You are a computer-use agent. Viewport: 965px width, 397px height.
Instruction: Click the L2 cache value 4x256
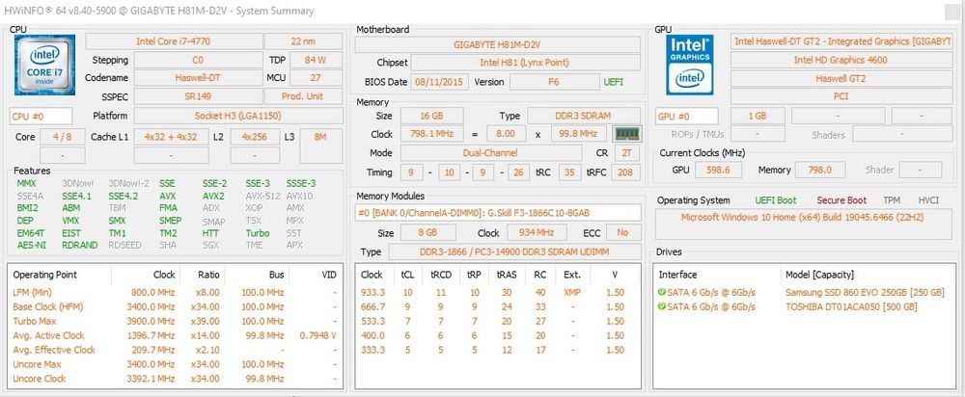(255, 137)
